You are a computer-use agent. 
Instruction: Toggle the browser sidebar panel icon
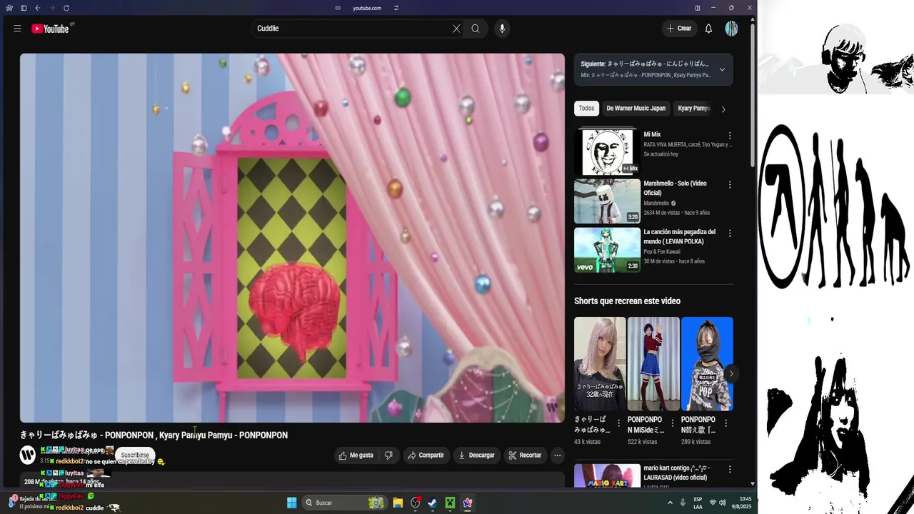[24, 8]
